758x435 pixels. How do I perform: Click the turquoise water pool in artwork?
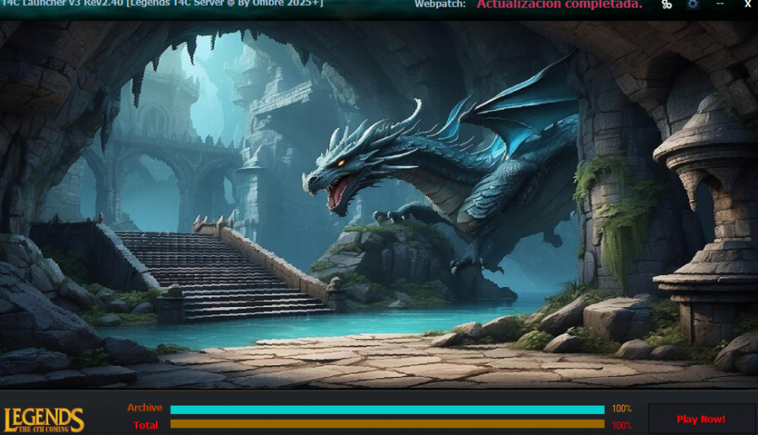[x=337, y=326]
